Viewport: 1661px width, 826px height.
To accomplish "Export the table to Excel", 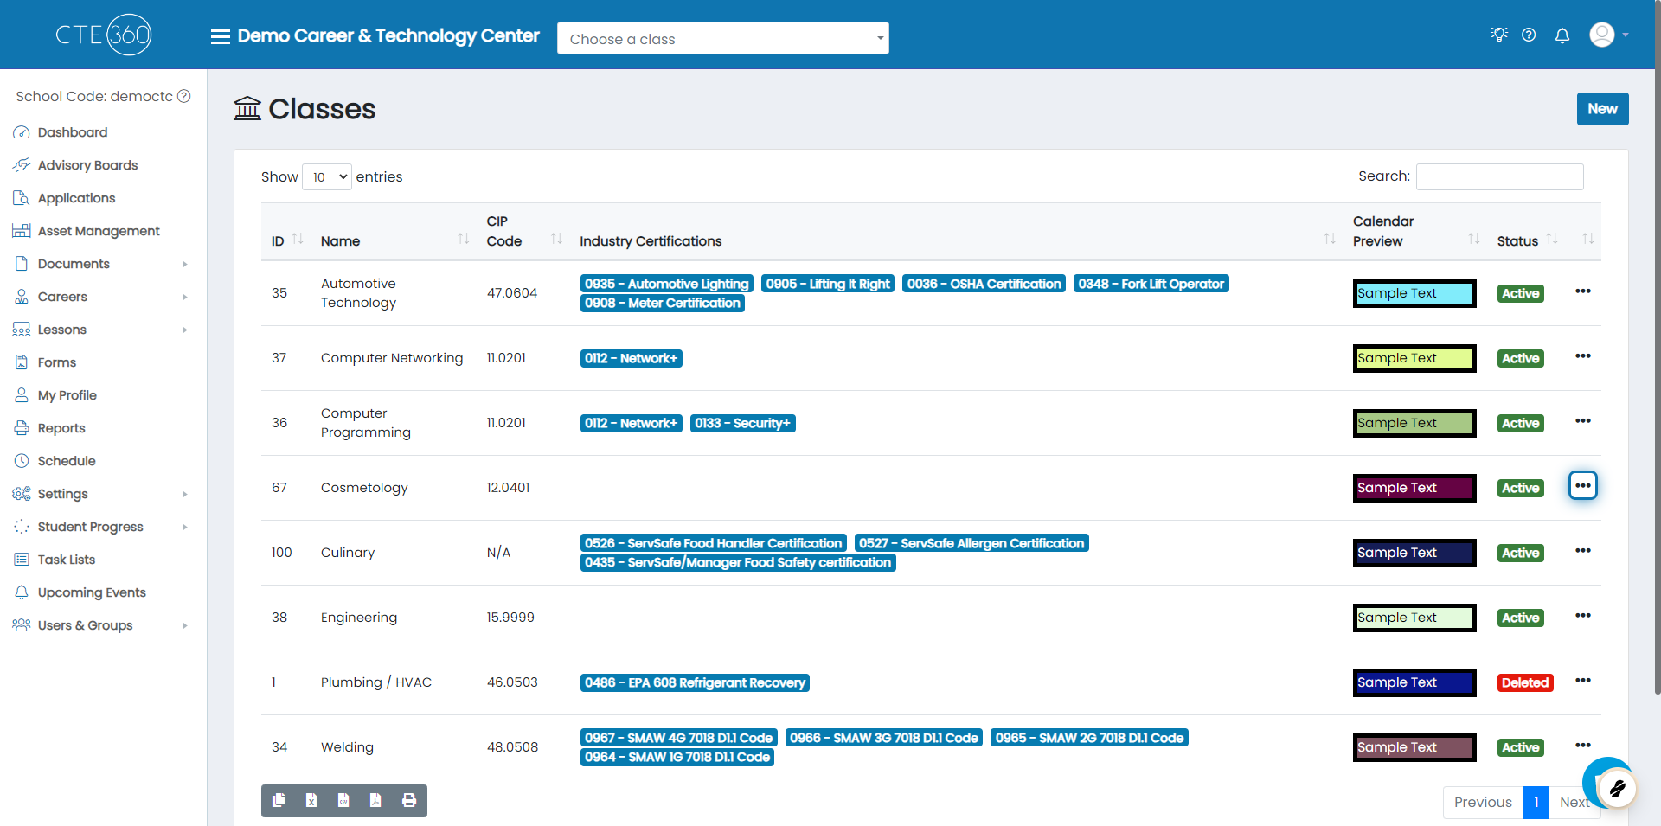I will pyautogui.click(x=311, y=801).
